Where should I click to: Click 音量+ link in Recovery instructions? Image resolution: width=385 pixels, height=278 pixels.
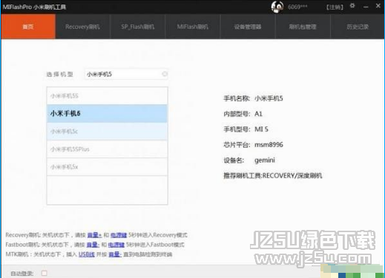94,235
